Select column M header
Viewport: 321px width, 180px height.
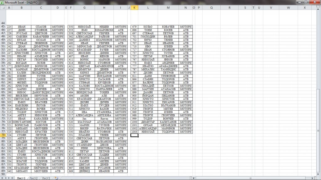click(x=168, y=7)
